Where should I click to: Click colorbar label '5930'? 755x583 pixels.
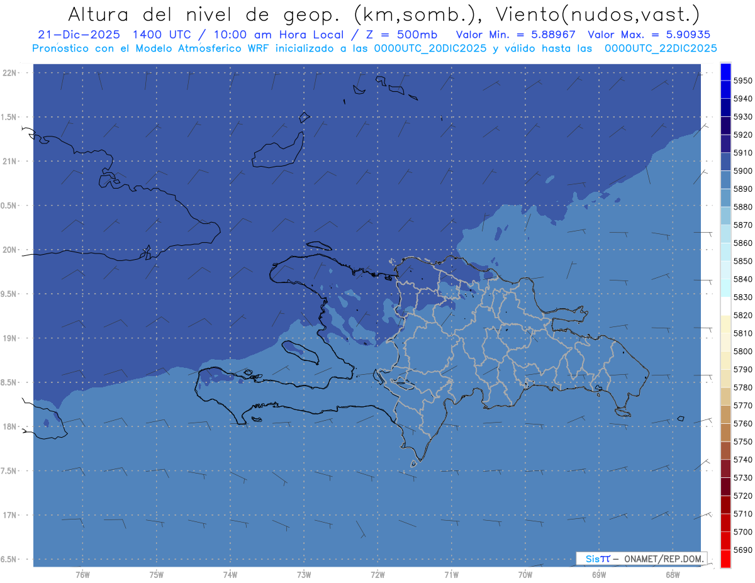pyautogui.click(x=743, y=117)
